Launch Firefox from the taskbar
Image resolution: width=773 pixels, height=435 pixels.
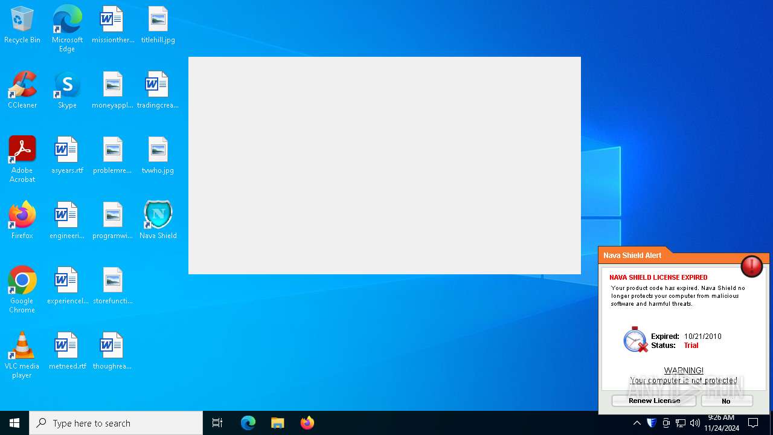pyautogui.click(x=307, y=423)
